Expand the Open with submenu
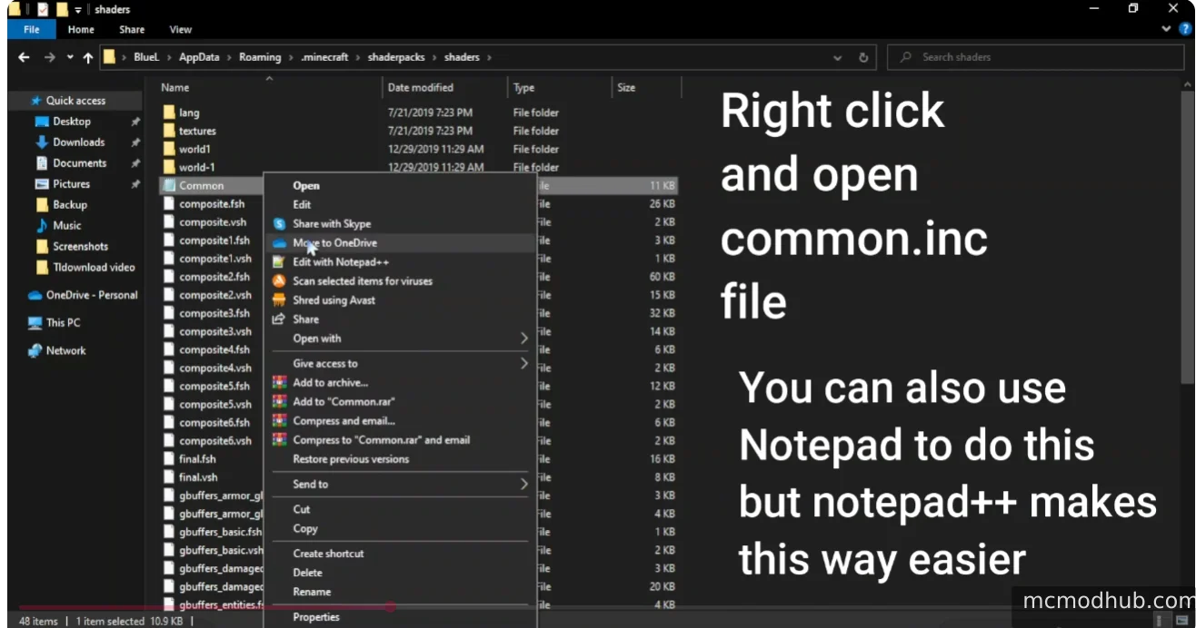Viewport: 1196px width, 628px height. pos(523,339)
